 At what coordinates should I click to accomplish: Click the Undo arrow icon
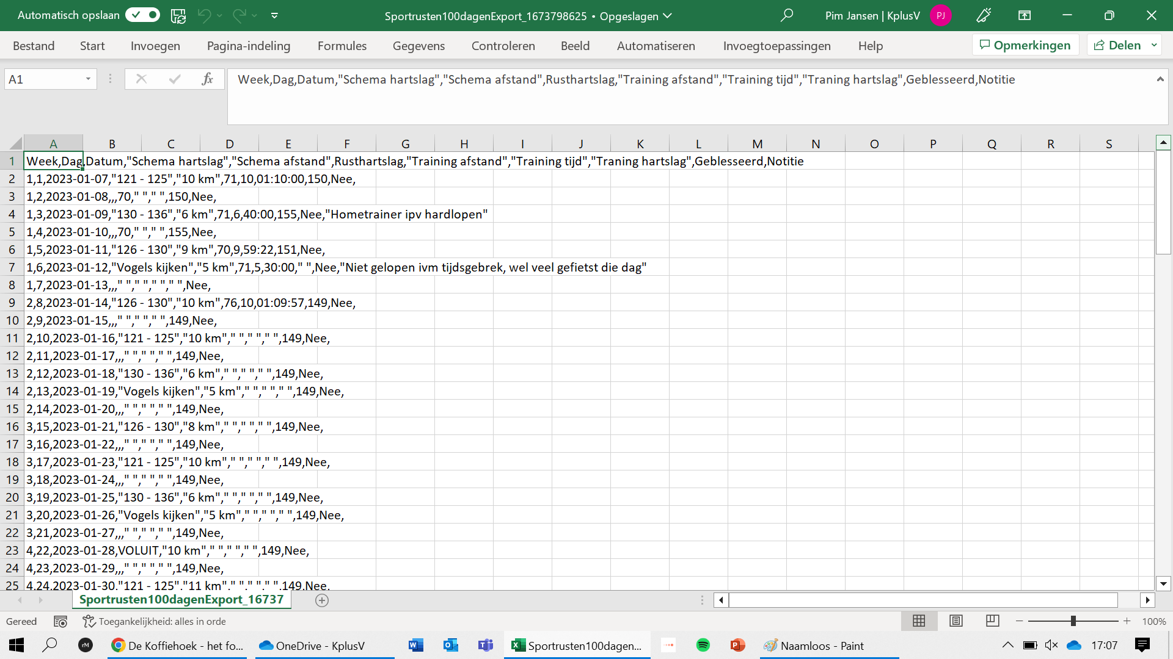pyautogui.click(x=205, y=16)
